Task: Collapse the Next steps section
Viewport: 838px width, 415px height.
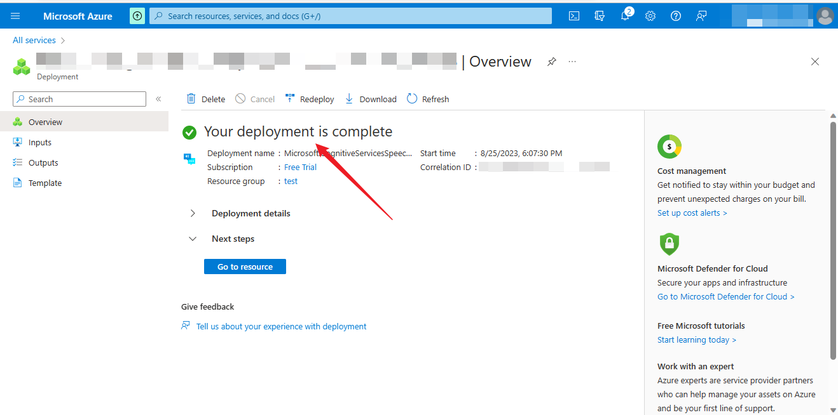Action: [x=222, y=239]
